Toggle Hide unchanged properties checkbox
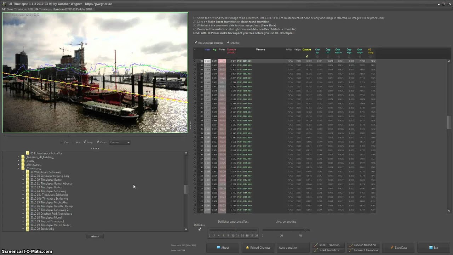 tap(196, 42)
